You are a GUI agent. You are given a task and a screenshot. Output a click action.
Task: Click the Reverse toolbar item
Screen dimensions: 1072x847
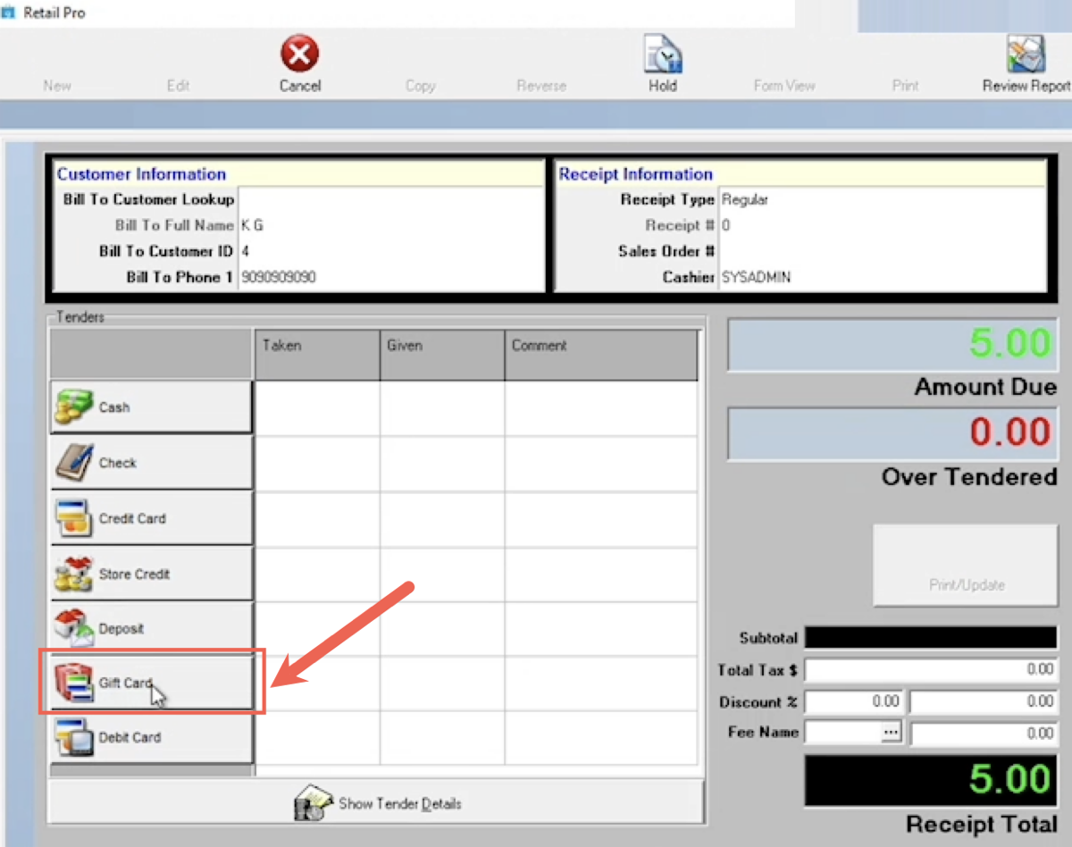tap(541, 86)
